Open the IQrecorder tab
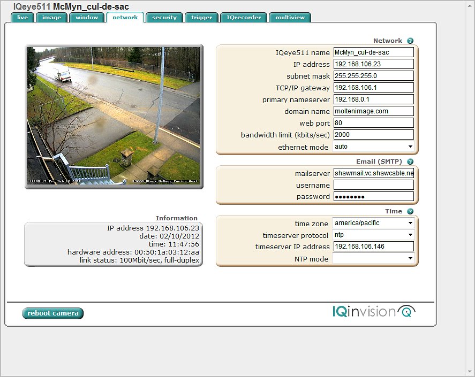The image size is (475, 377). pyautogui.click(x=244, y=18)
